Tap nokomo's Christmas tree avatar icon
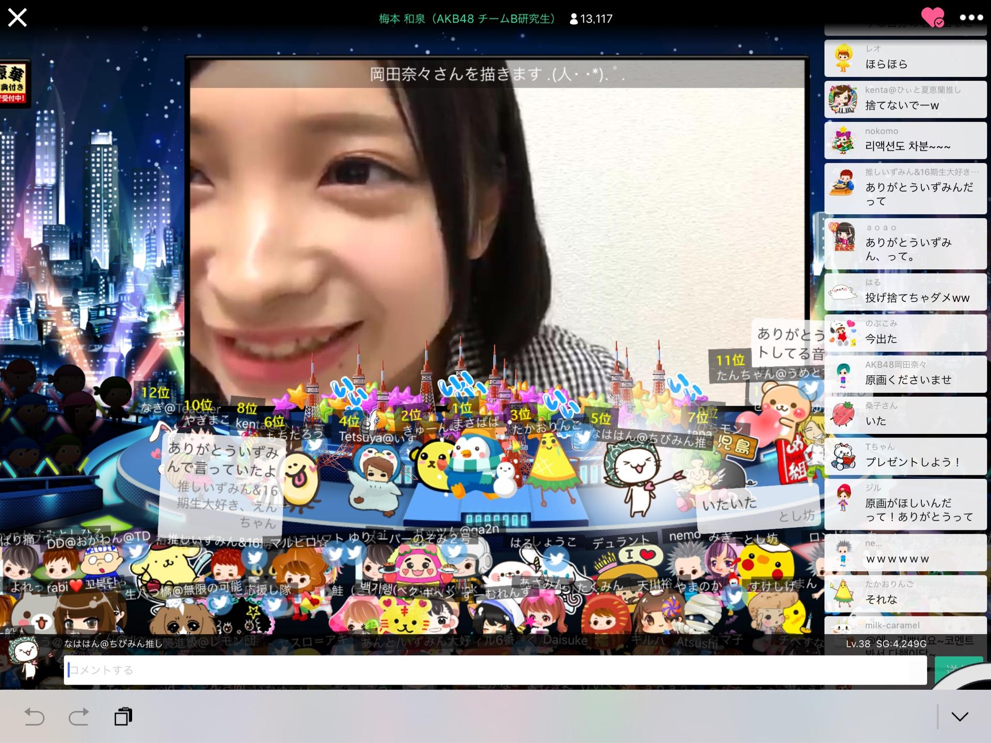The image size is (991, 743). point(843,140)
